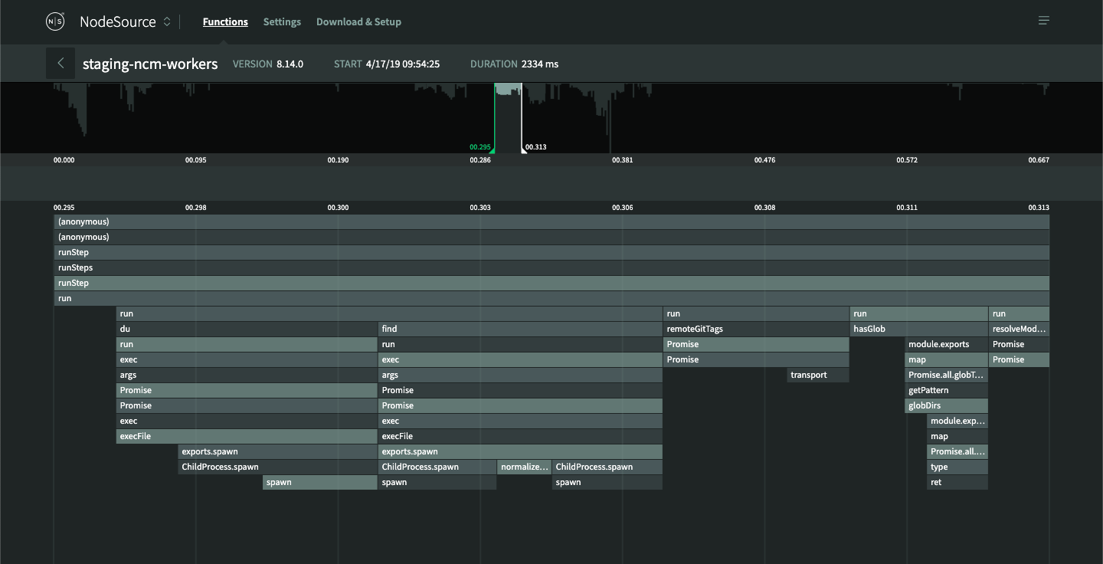Switch to the Functions tab
The image size is (1103, 564).
coord(225,21)
